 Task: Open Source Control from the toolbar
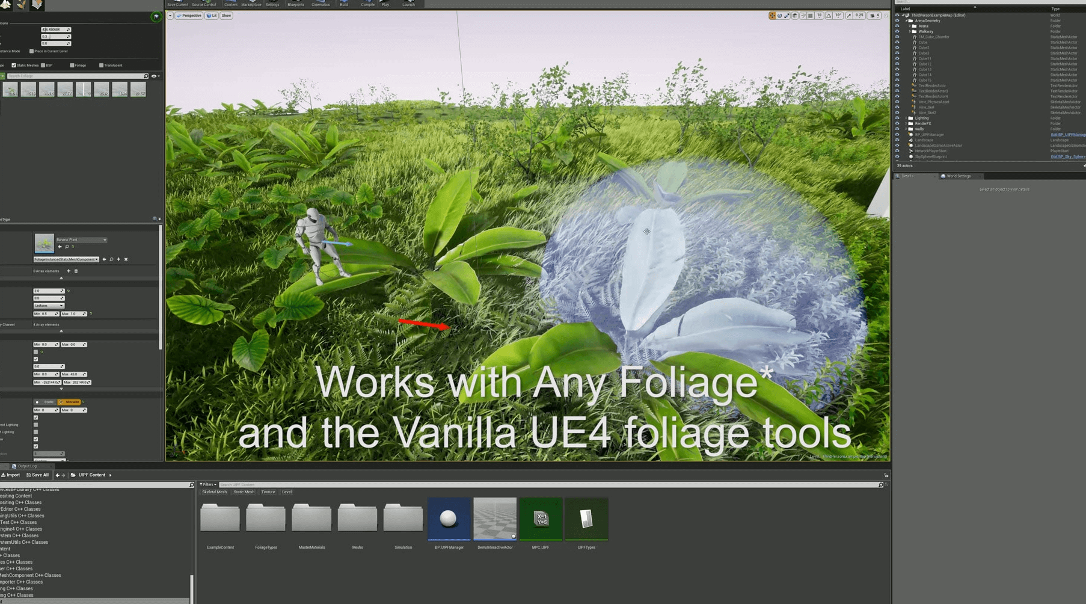coord(204,4)
